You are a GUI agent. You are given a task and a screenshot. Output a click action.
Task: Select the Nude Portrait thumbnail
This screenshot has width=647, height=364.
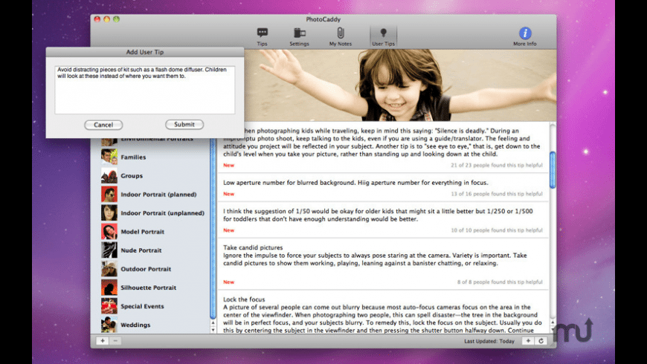click(109, 250)
